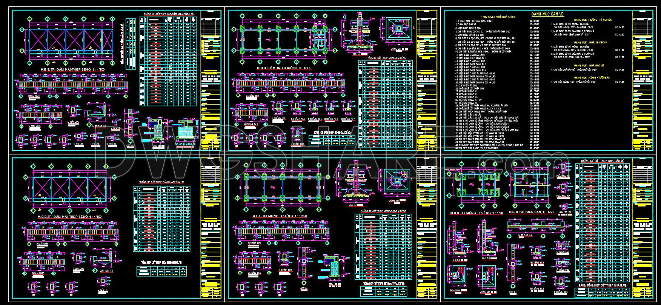Click the "HẠNG MỤC : NHÀ BẢO VỆ" heading
Screen dimensions: 661x305
(589, 65)
